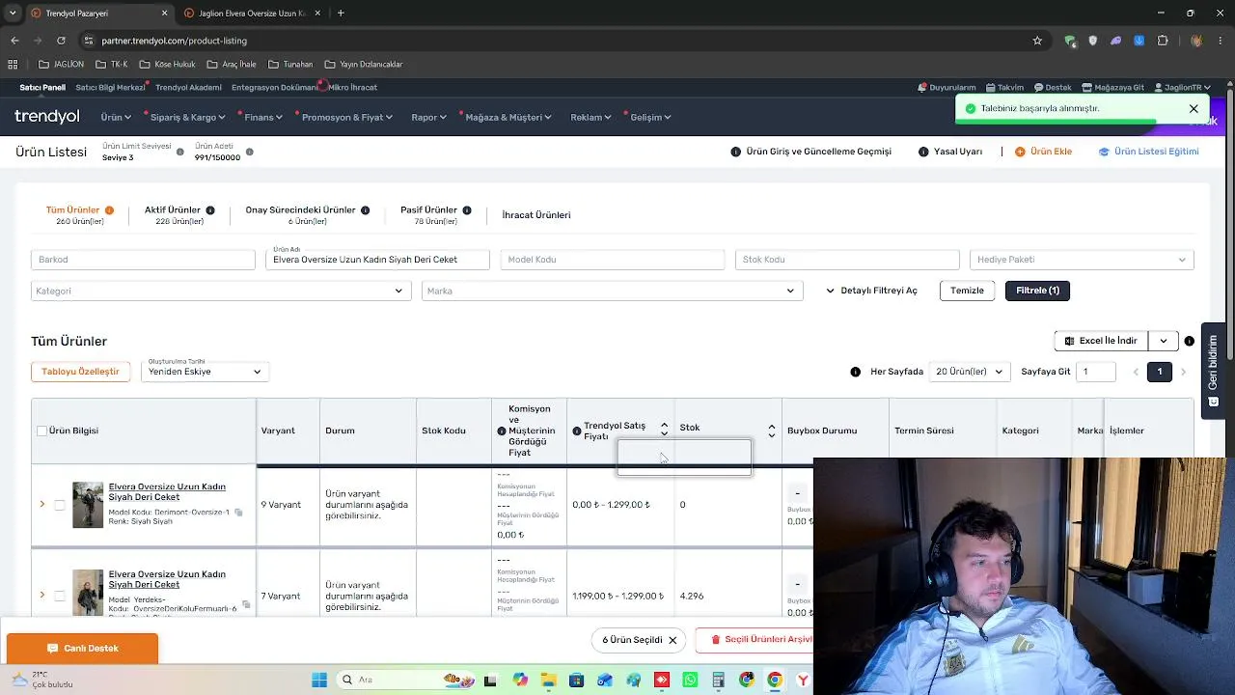This screenshot has width=1235, height=695.
Task: Click the Trendyol logo
Action: pos(47,117)
